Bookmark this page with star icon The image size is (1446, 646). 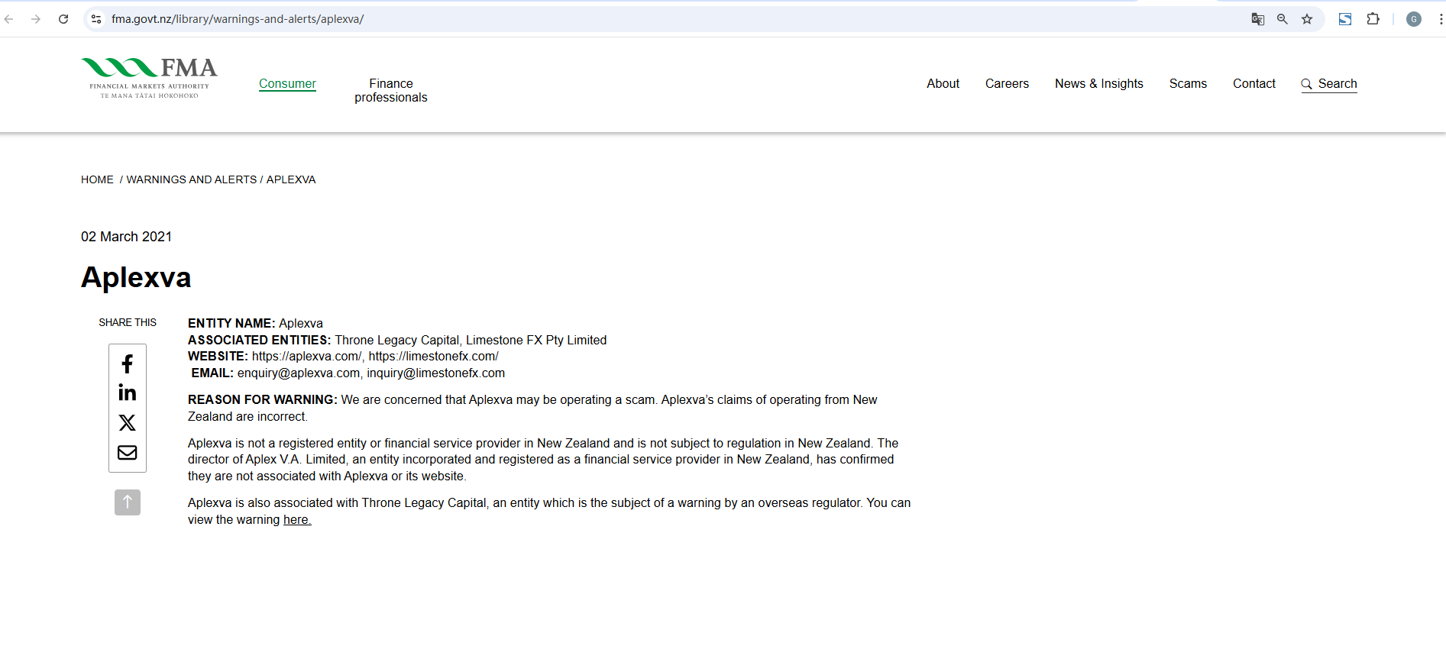(1307, 19)
